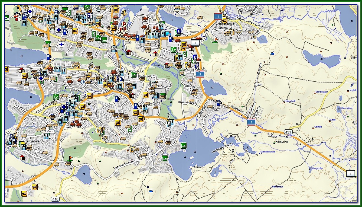Click the Hólmsá label
The height and width of the screenshot is (207, 362).
pos(297,144)
